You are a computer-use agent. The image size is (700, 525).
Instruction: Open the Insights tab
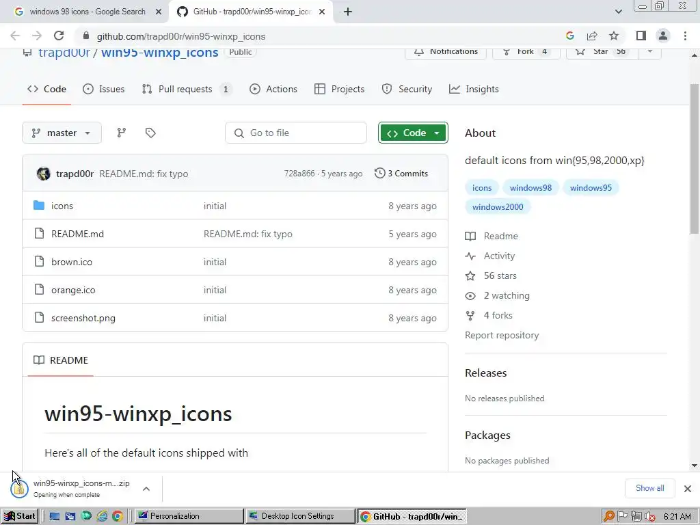[x=474, y=89]
